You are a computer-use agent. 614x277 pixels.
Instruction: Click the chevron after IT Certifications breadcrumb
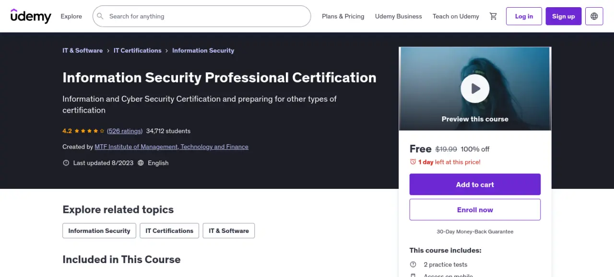coord(167,50)
